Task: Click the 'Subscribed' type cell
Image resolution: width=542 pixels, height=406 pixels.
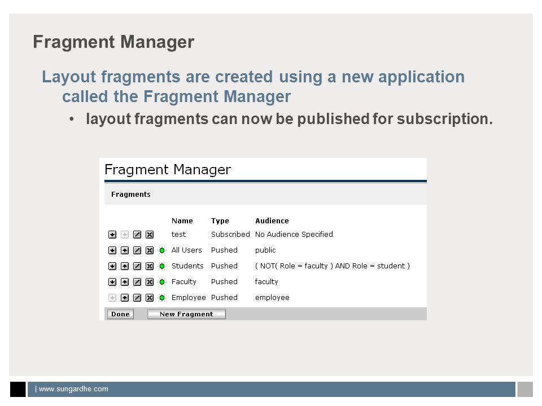Action: pyautogui.click(x=230, y=235)
